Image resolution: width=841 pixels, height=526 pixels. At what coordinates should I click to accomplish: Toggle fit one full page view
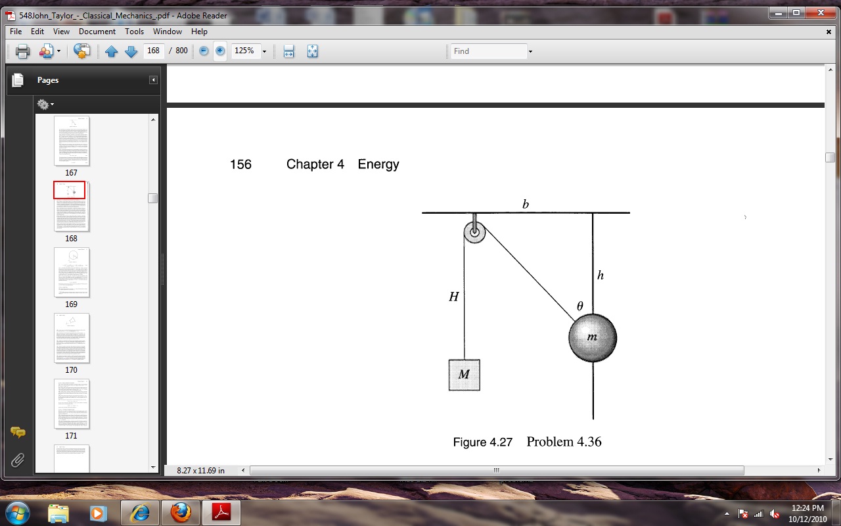tap(312, 51)
